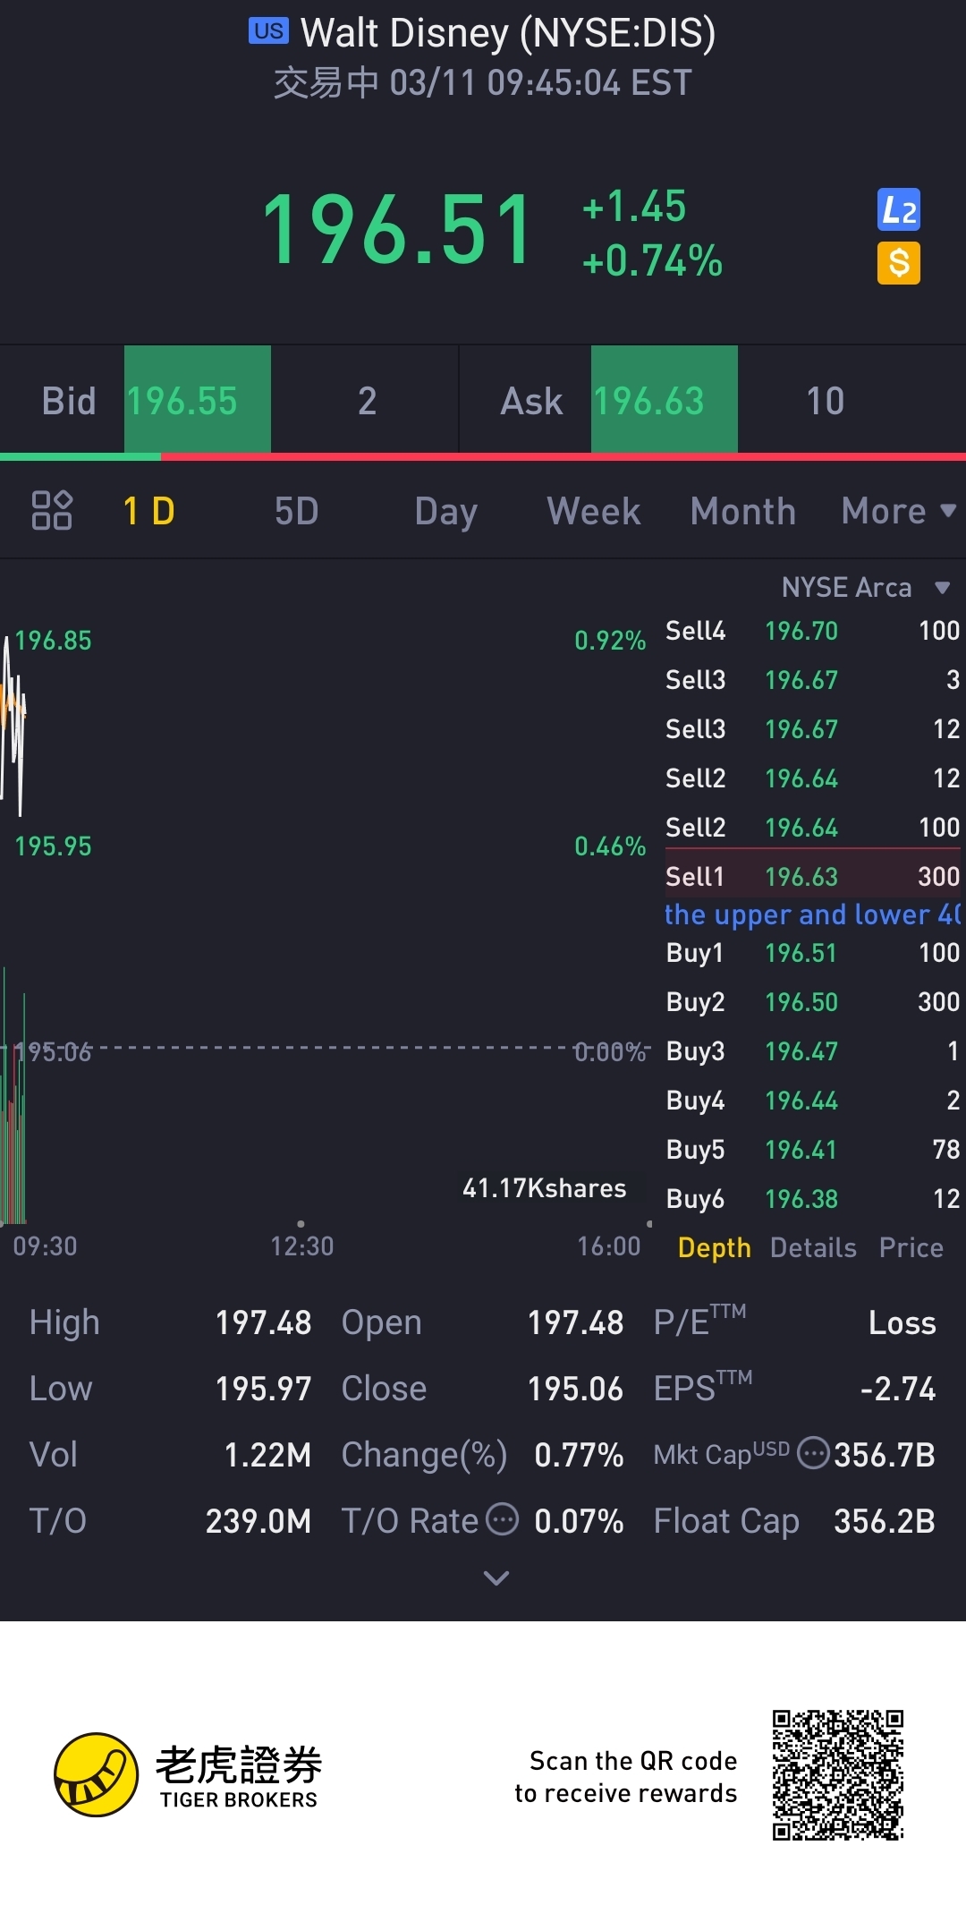Image resolution: width=966 pixels, height=1930 pixels.
Task: Tap the Buy5 196.41 order row
Action: [x=812, y=1149]
